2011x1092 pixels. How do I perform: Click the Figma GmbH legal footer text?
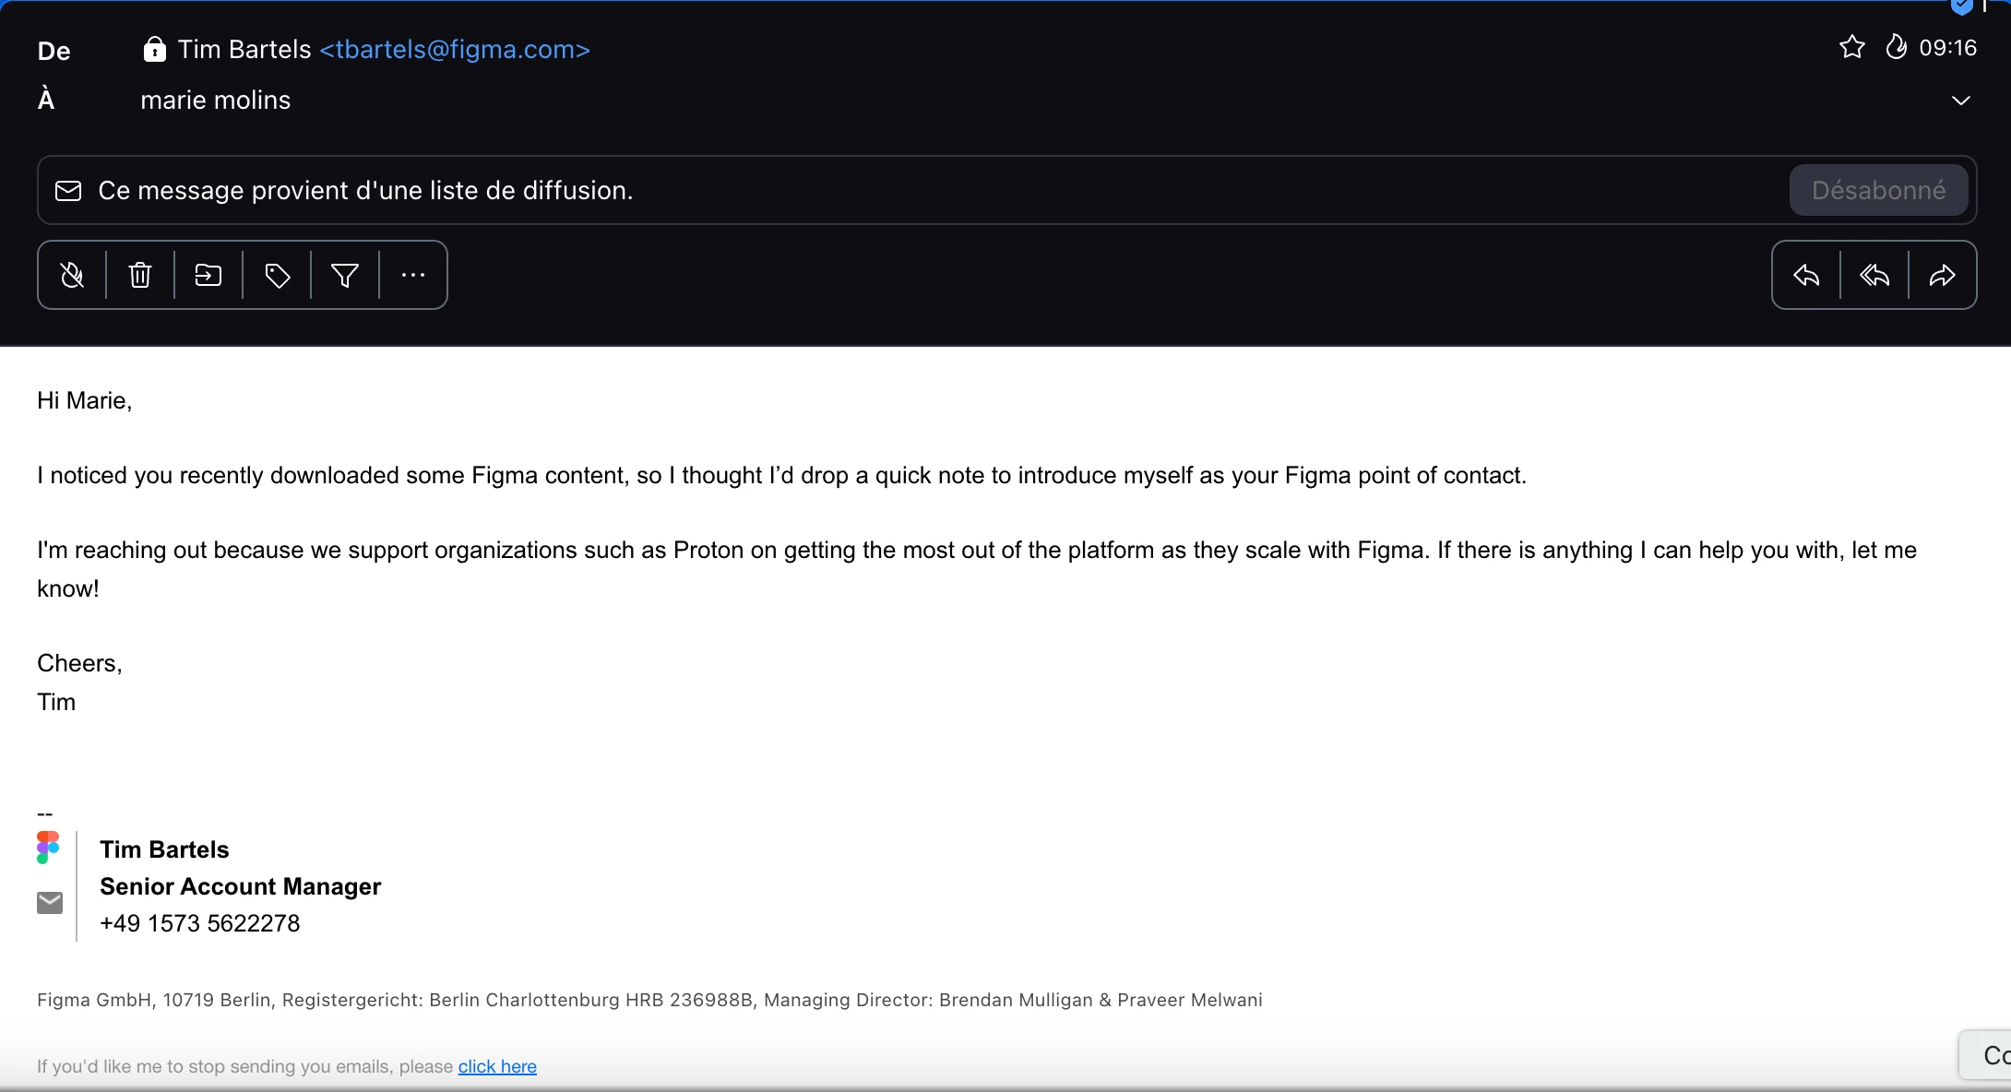click(x=649, y=1000)
